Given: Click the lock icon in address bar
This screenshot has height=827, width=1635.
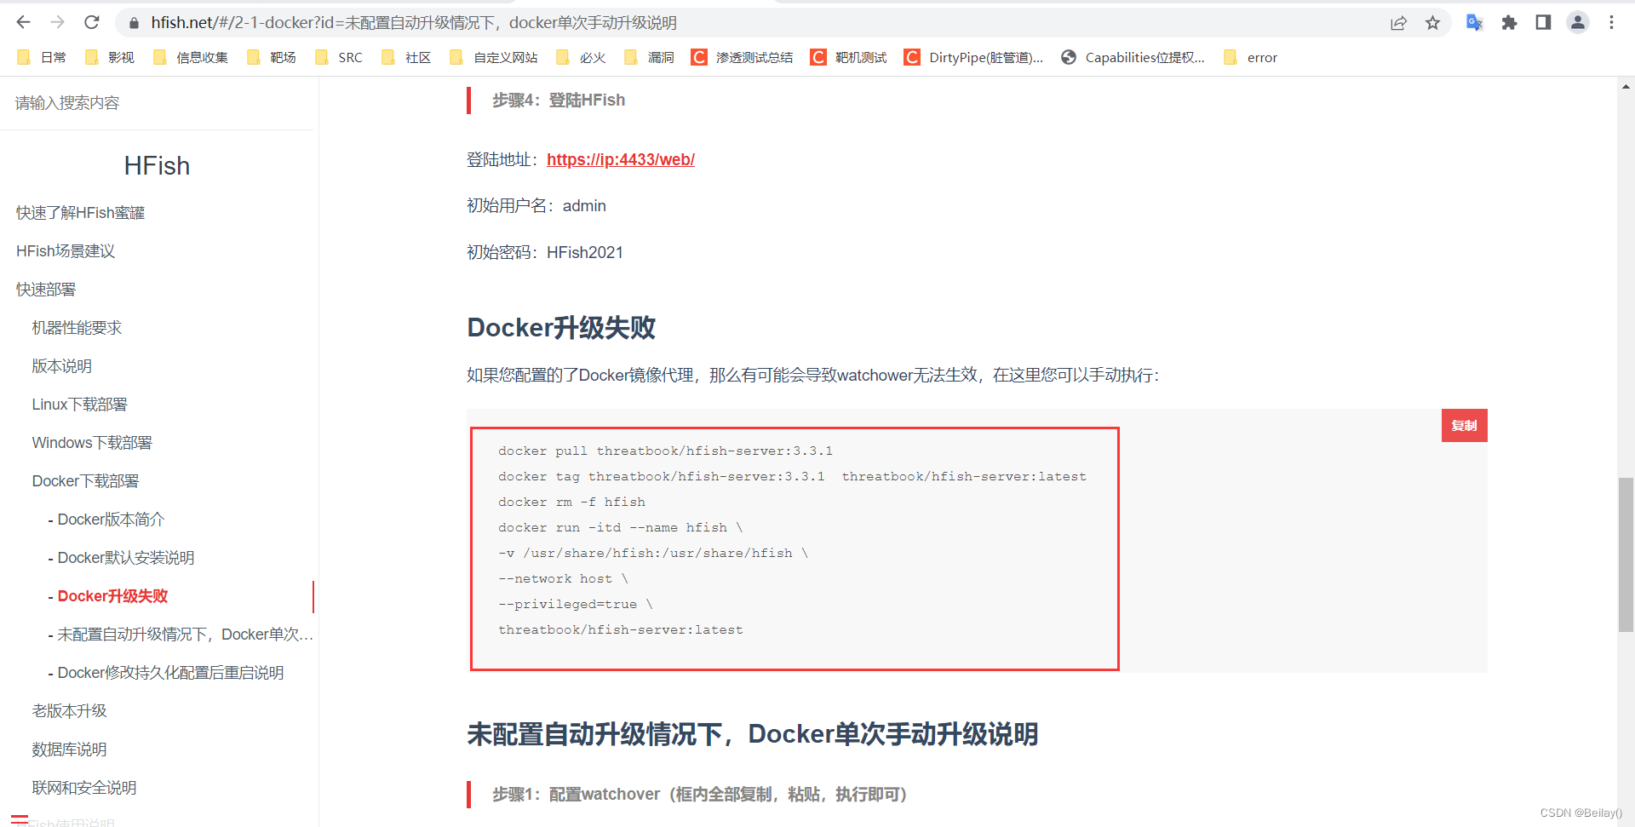Looking at the screenshot, I should [x=134, y=23].
